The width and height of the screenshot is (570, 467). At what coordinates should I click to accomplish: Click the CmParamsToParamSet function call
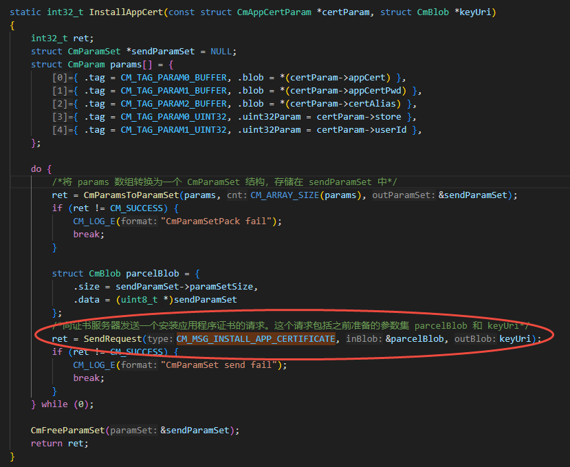(x=131, y=195)
